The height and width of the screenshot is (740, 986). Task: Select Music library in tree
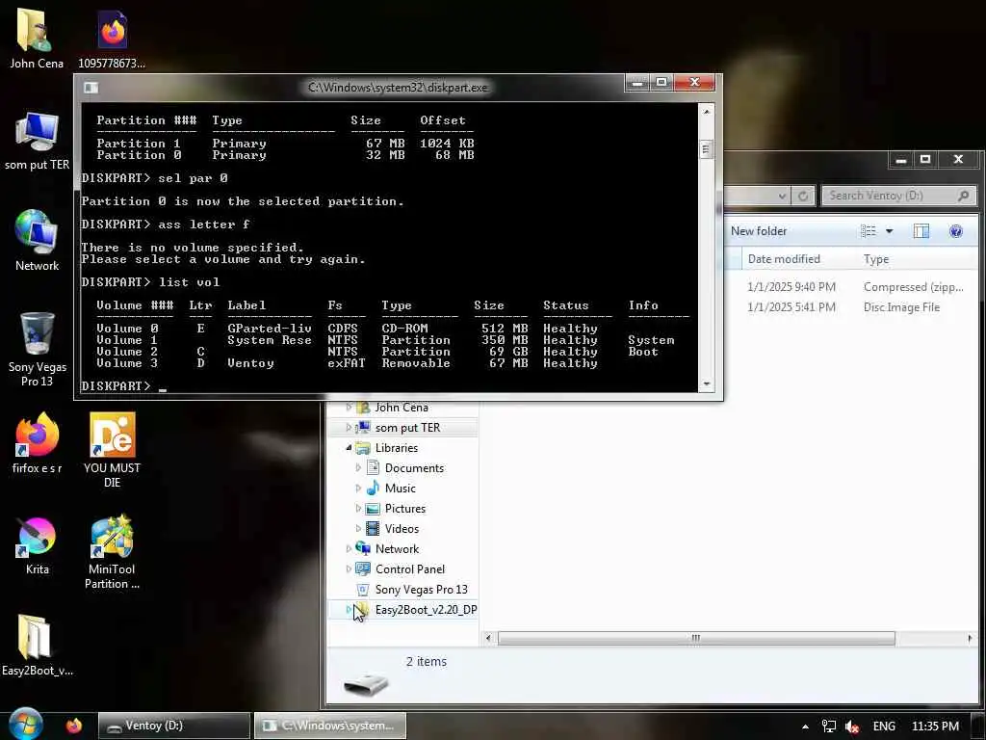pyautogui.click(x=400, y=488)
